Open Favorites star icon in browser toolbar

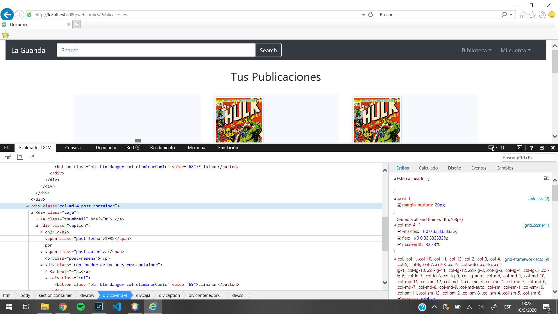click(532, 15)
